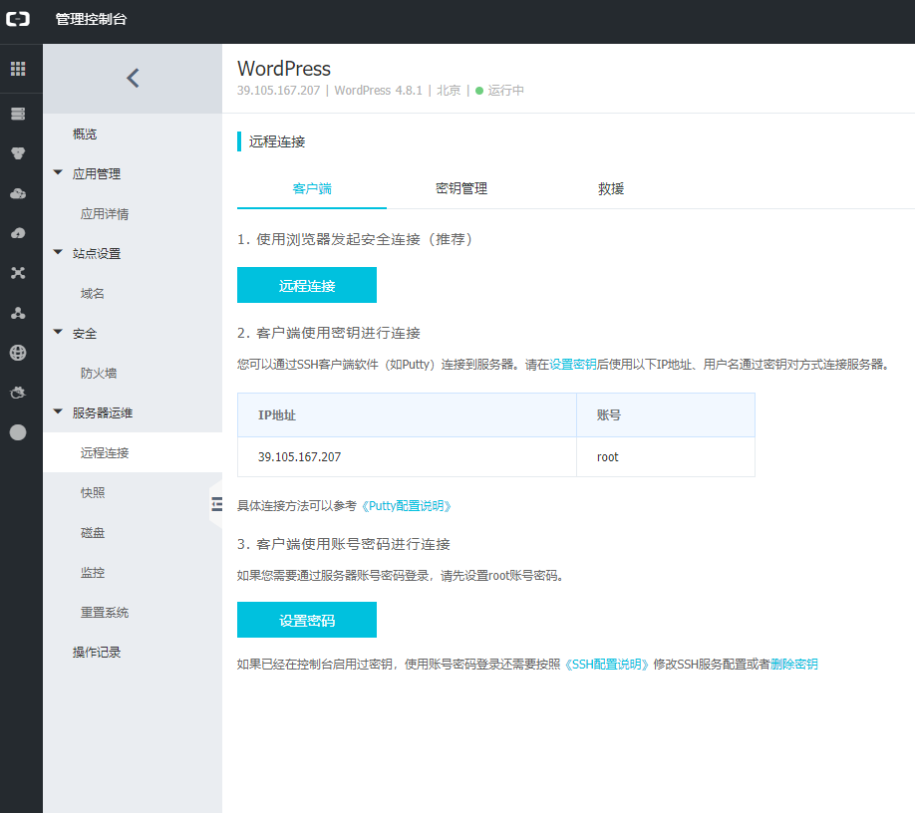Click the blue 远程连接 button
Screen dimensions: 915x813
307,285
